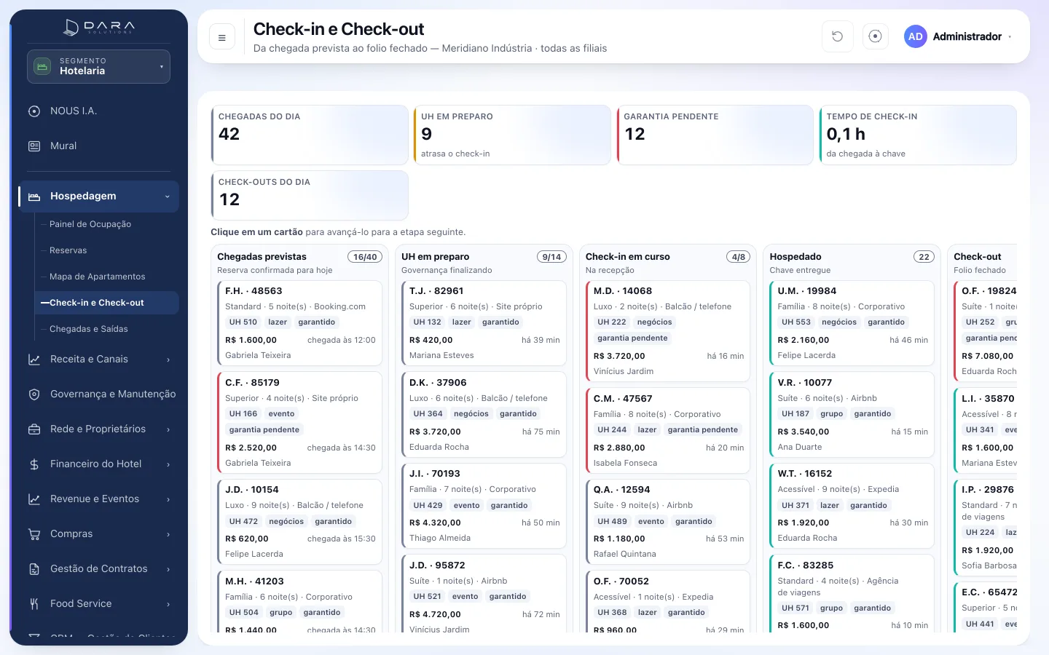Advance the M.D. 14068 check-in card

click(x=668, y=330)
